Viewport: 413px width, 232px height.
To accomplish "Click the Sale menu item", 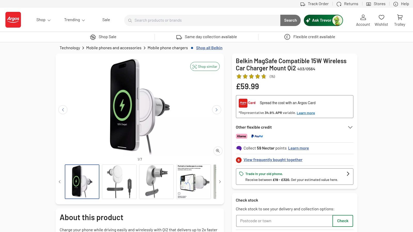I will coord(106,20).
